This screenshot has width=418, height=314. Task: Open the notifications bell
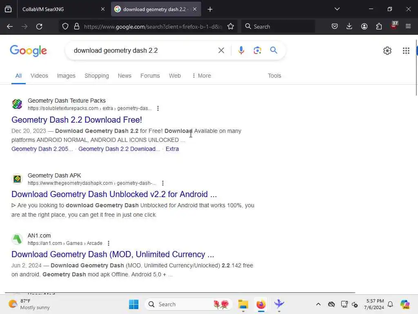(x=390, y=304)
